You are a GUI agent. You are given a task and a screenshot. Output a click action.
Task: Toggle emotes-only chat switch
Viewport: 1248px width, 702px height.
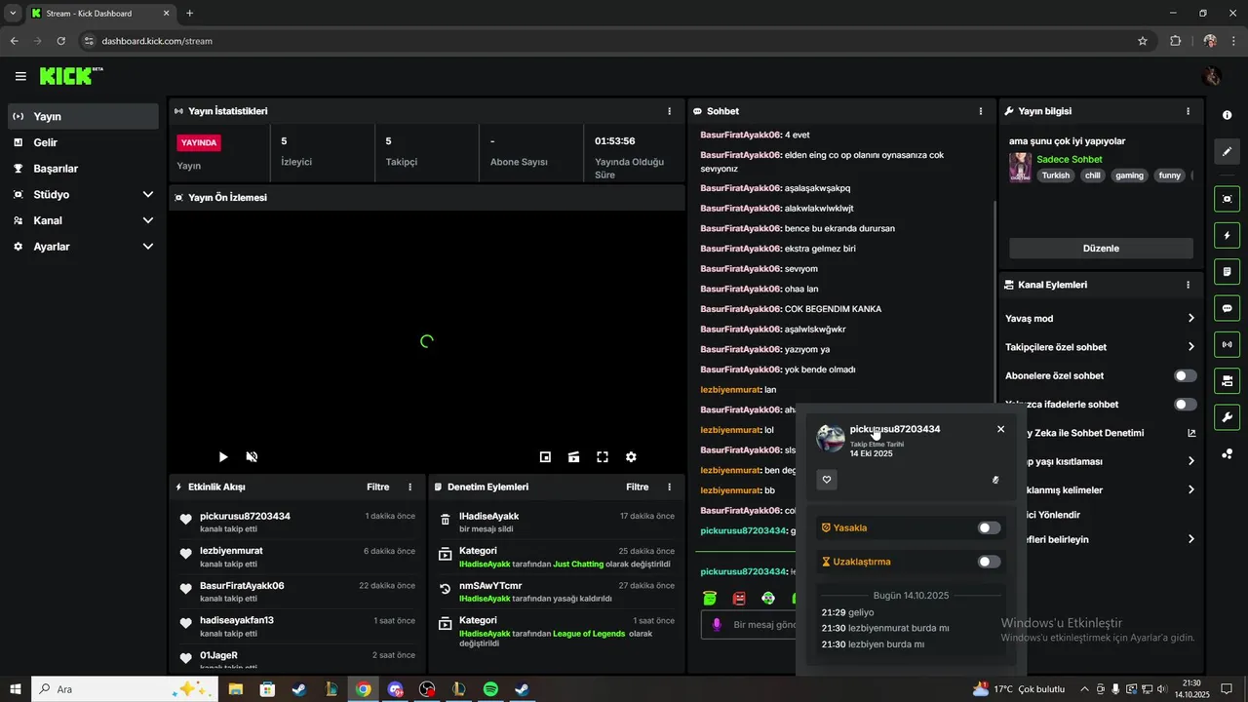click(1185, 404)
